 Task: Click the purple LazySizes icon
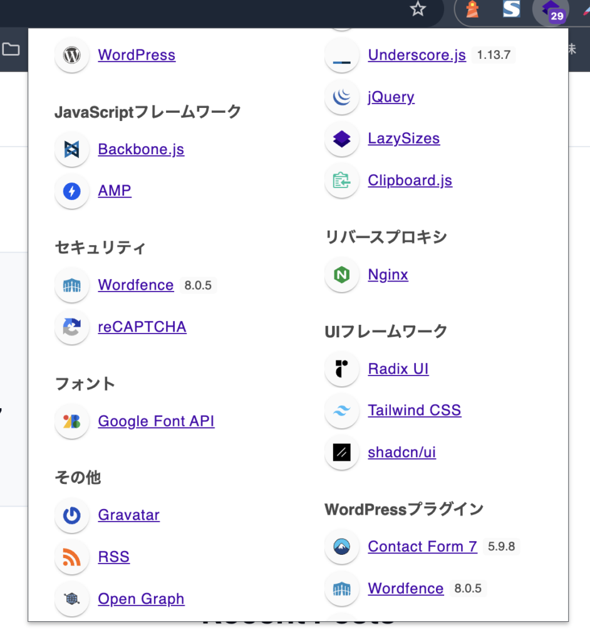(x=341, y=139)
